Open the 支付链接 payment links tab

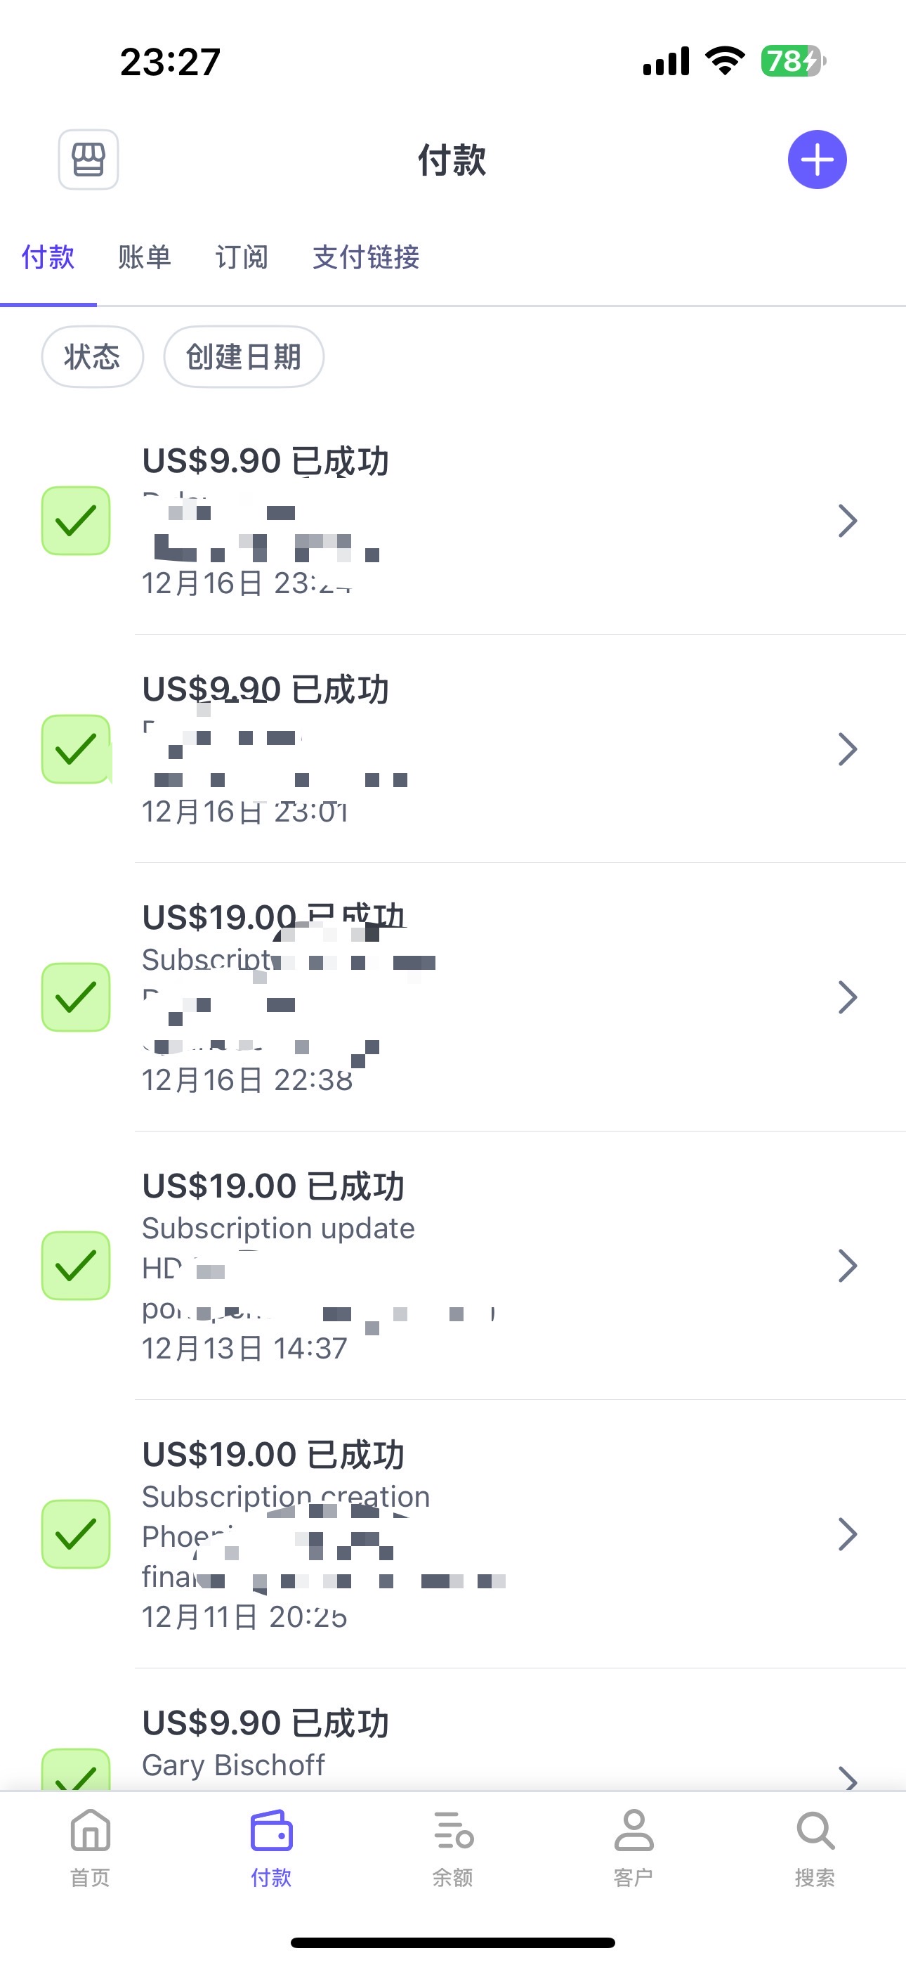click(366, 258)
